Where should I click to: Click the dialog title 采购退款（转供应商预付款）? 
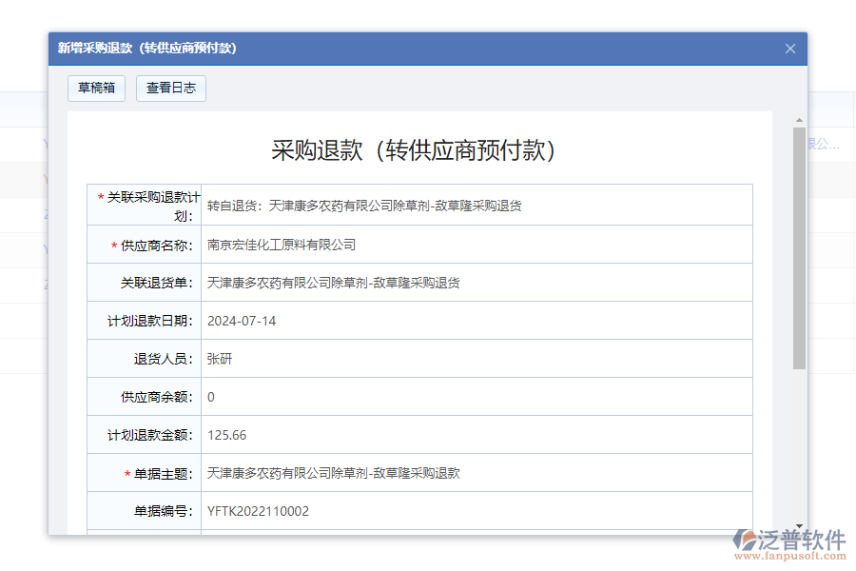point(416,149)
